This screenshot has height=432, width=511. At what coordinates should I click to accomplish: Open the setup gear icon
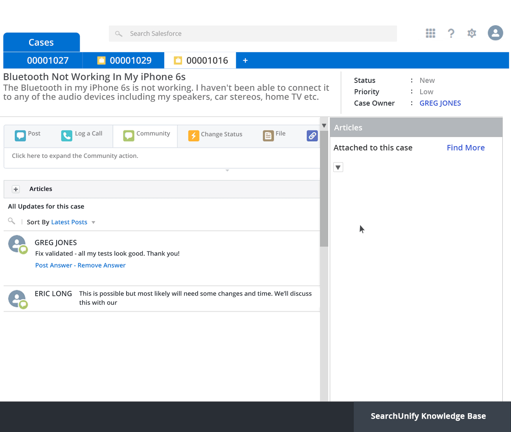click(x=472, y=33)
